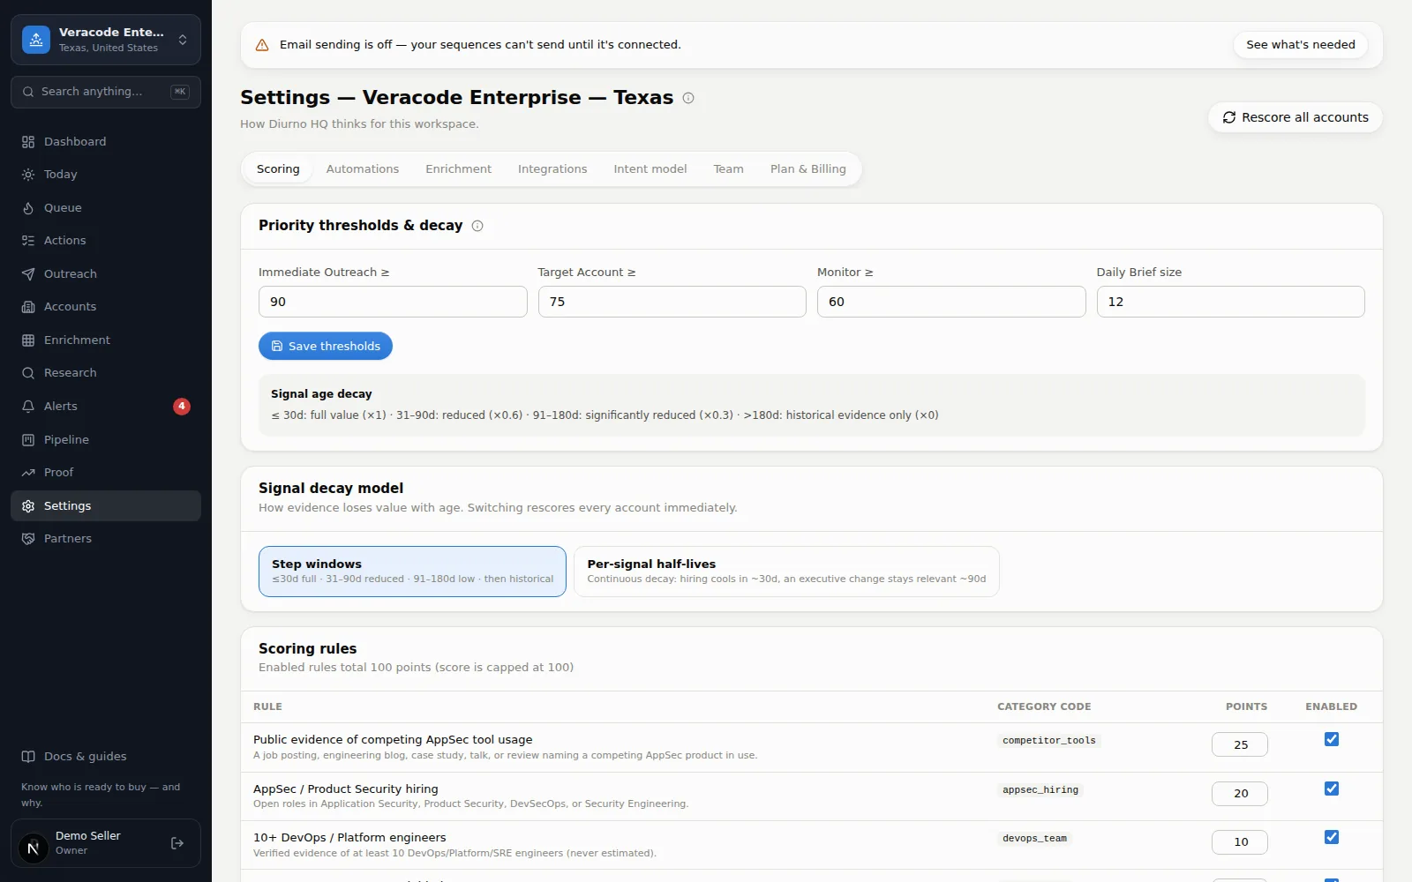Switch to the Enrichment settings tab
This screenshot has height=882, width=1412.
[458, 169]
